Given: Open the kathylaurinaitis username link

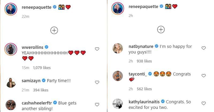Looking at the screenshot, I should click(x=144, y=102).
